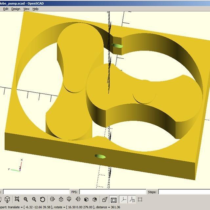
Task: Open the Help menu
Action: pyautogui.click(x=35, y=9)
